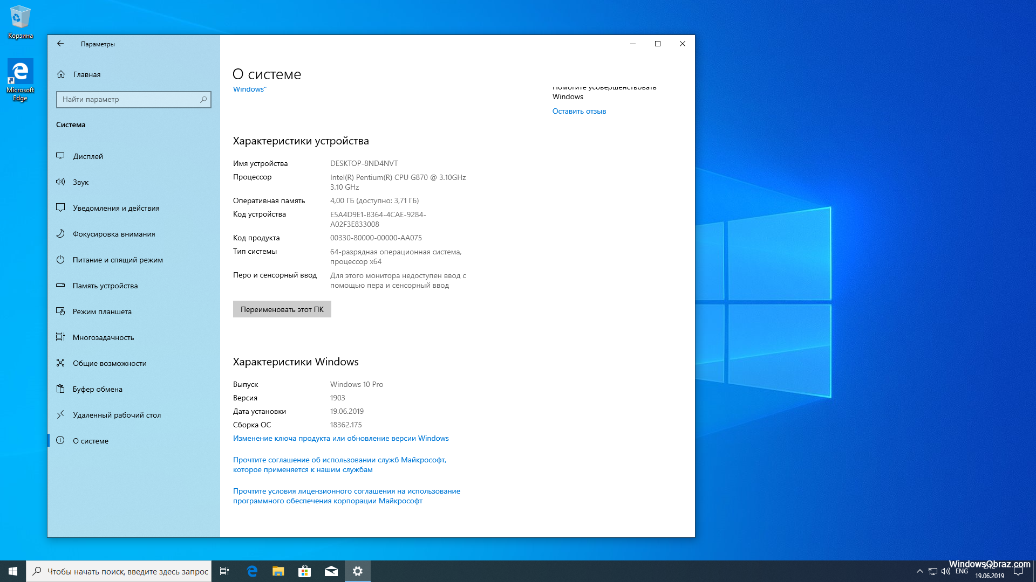Viewport: 1036px width, 582px height.
Task: Open File Explorer from the taskbar
Action: [278, 571]
